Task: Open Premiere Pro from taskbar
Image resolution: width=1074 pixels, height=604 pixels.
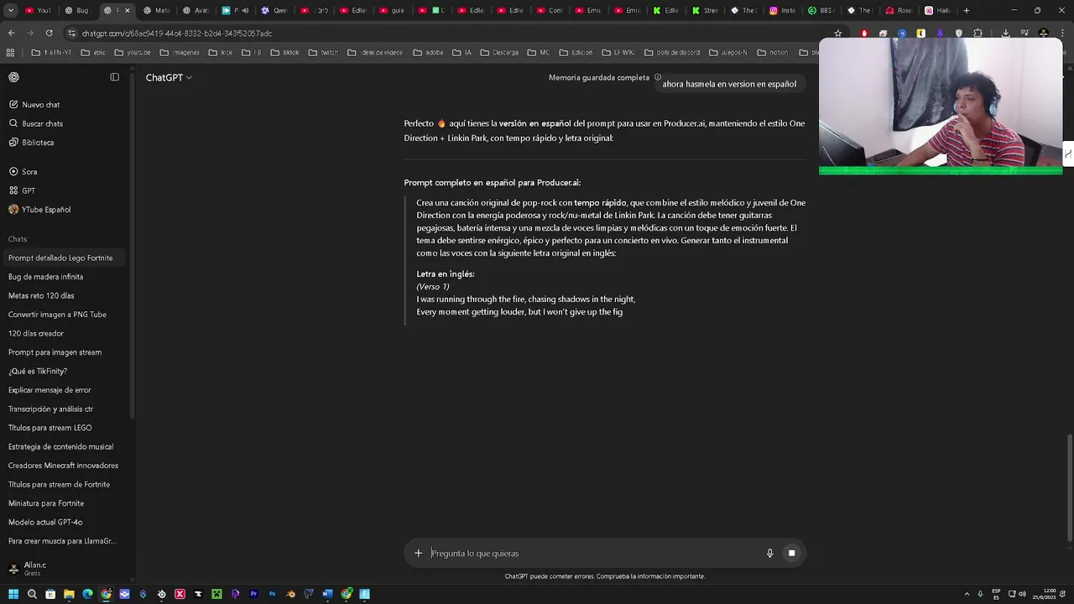Action: click(x=254, y=594)
